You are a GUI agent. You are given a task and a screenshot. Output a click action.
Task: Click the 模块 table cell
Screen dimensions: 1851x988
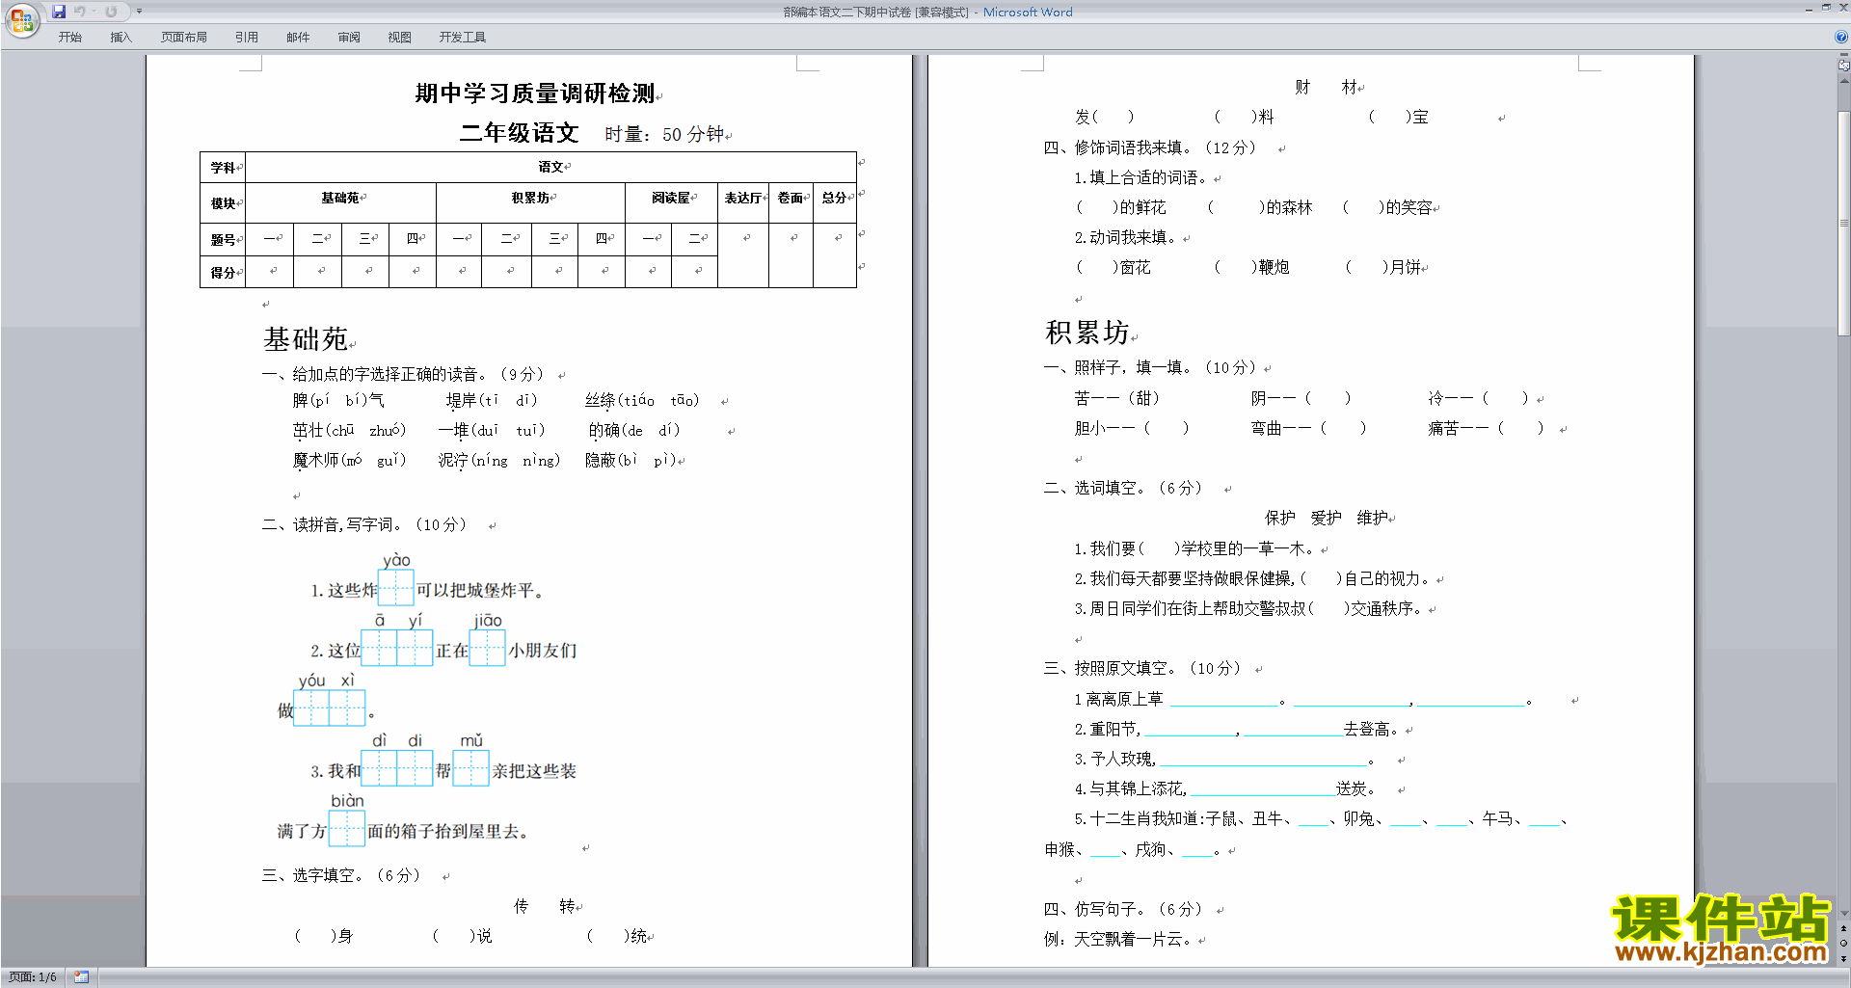pos(223,203)
